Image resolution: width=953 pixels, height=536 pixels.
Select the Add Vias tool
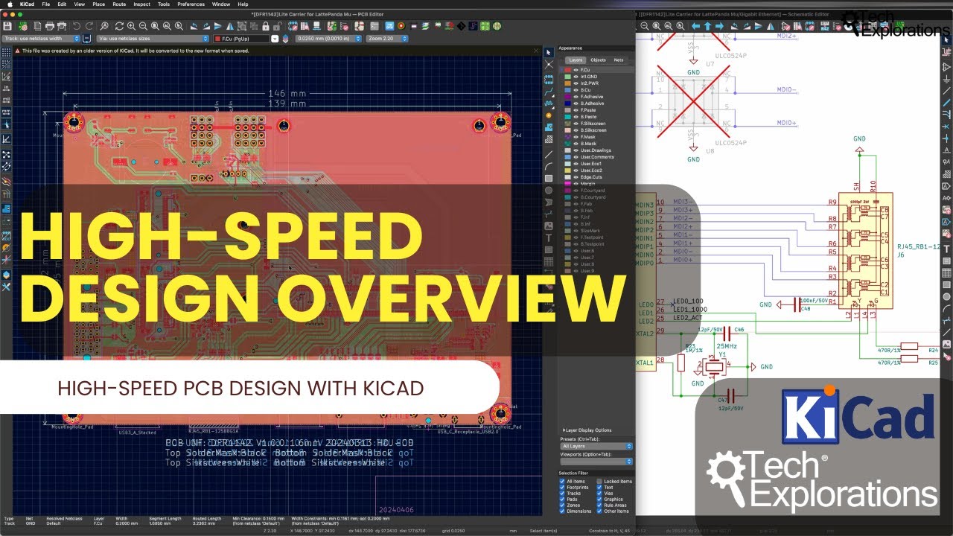[549, 115]
